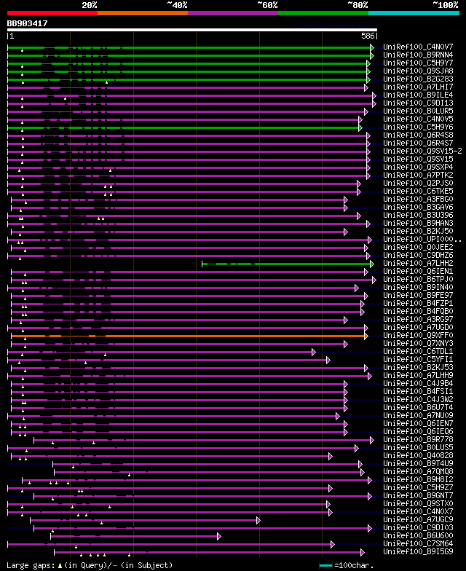The image size is (466, 571).
Task: Click the UniRef100_A7UGC9 label
Action: pyautogui.click(x=418, y=520)
